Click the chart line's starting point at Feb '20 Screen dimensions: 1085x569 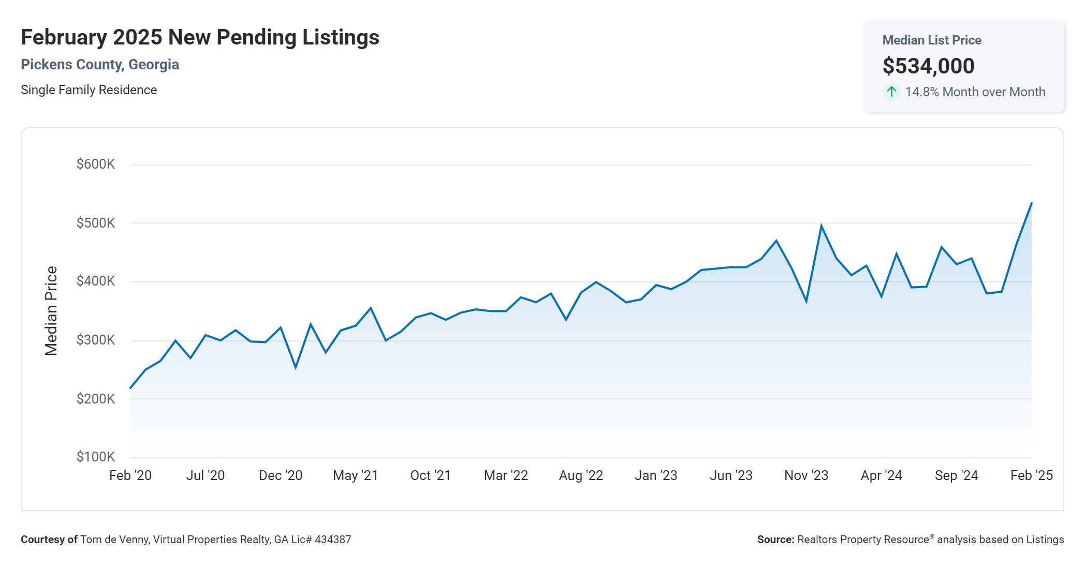pos(130,387)
